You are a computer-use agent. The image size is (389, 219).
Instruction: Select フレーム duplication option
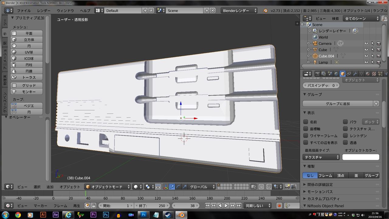coord(325,176)
